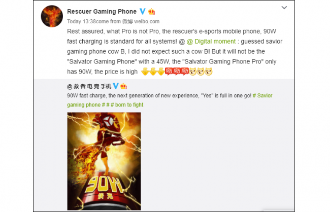
Task: Click the reposted text about 90W fast charge
Action: point(159,96)
